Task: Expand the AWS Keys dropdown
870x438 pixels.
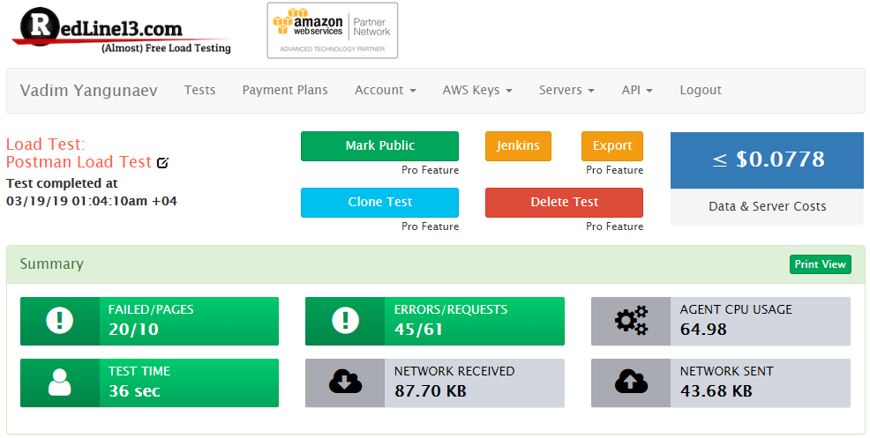Action: click(477, 91)
